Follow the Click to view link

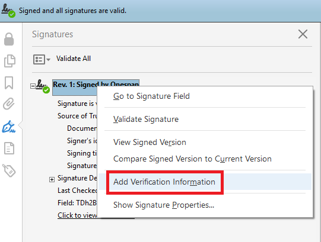click(77, 215)
